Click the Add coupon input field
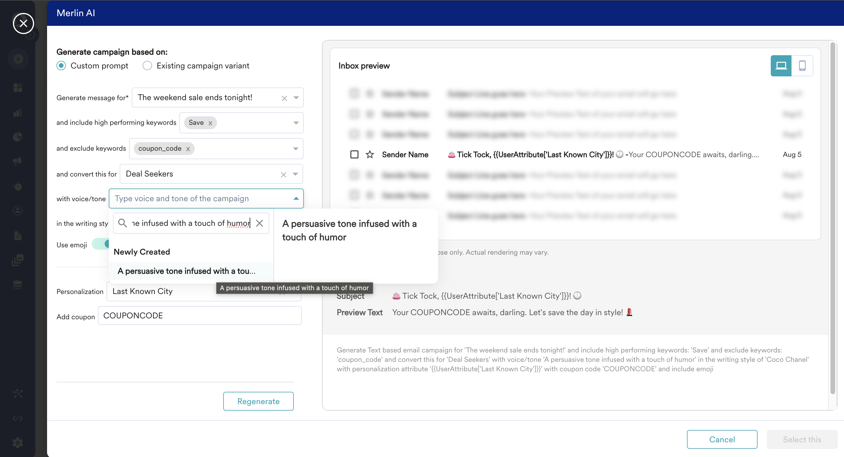The image size is (844, 457). pyautogui.click(x=200, y=315)
